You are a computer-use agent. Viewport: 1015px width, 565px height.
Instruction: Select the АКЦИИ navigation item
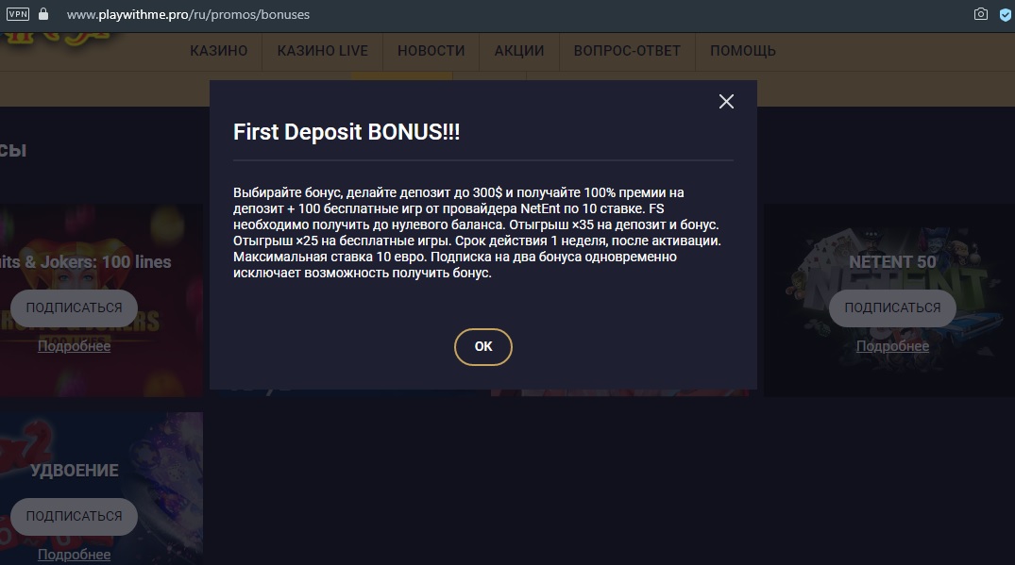click(519, 51)
